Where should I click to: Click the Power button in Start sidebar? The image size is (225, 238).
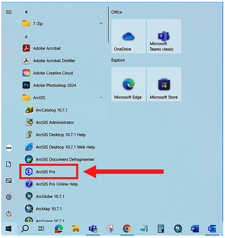[x=9, y=214]
